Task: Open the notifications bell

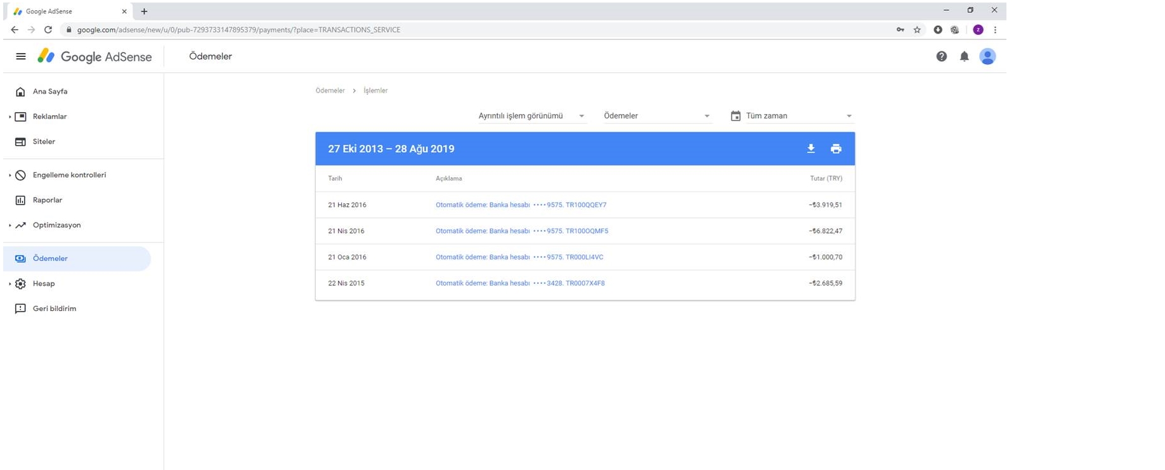Action: [965, 56]
